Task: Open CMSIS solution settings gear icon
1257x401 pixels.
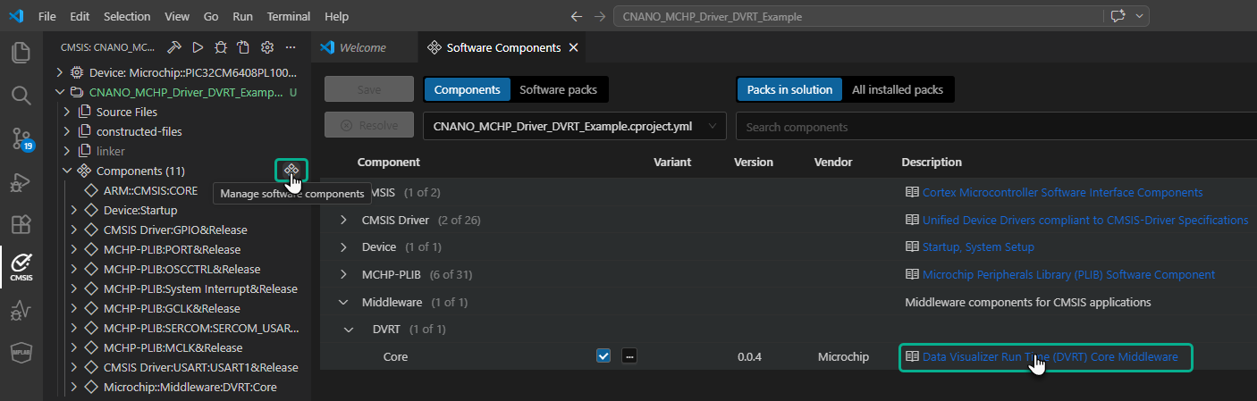Action: click(266, 47)
